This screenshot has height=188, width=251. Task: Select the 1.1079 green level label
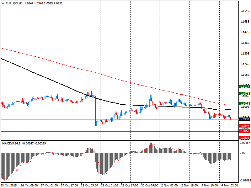[245, 94]
